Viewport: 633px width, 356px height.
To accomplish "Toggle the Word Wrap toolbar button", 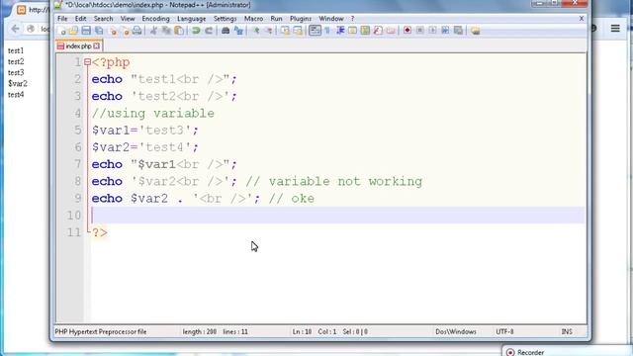I will [315, 31].
